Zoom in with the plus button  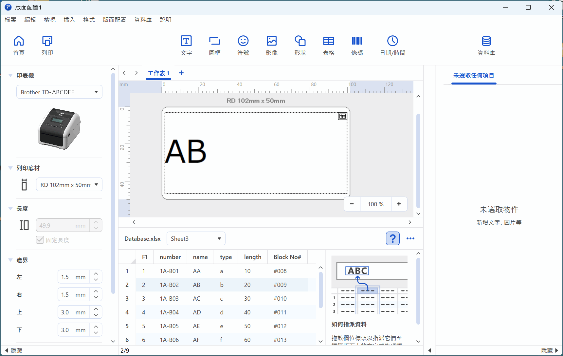pos(399,204)
